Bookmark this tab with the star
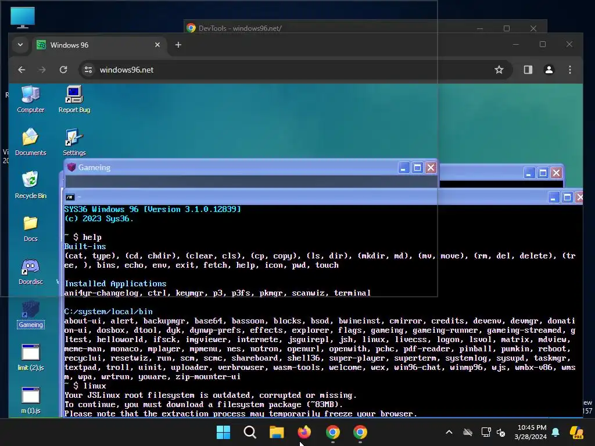 click(499, 70)
